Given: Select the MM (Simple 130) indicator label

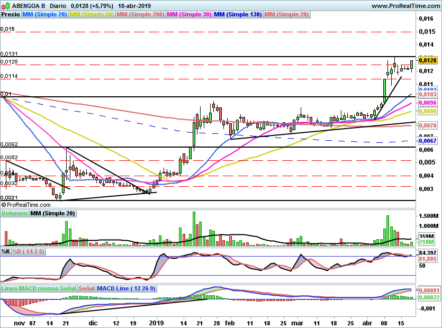Looking at the screenshot, I should pyautogui.click(x=238, y=15).
